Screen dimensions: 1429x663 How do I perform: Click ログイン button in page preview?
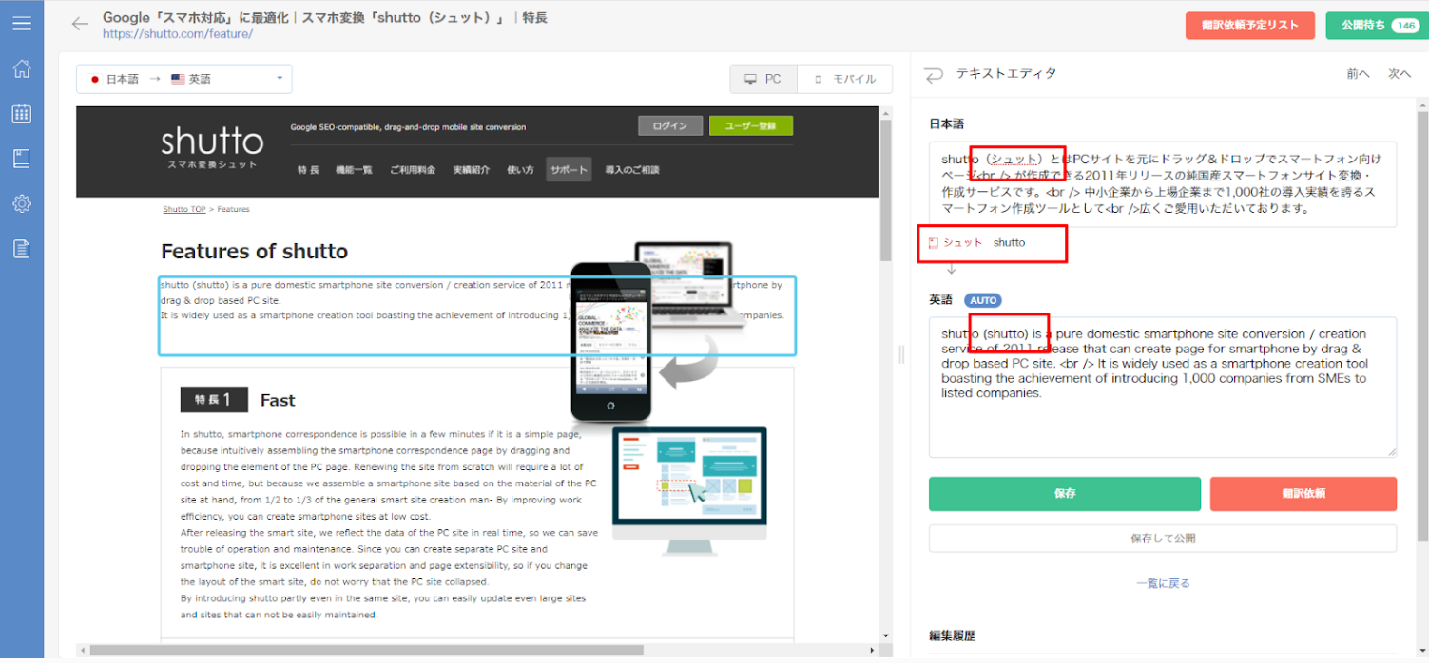click(670, 126)
